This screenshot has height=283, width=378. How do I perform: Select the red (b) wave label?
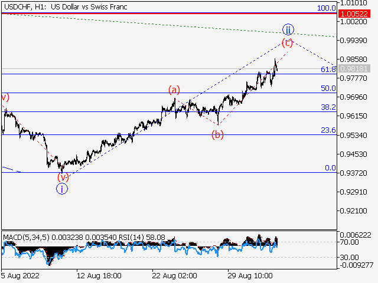pos(217,135)
